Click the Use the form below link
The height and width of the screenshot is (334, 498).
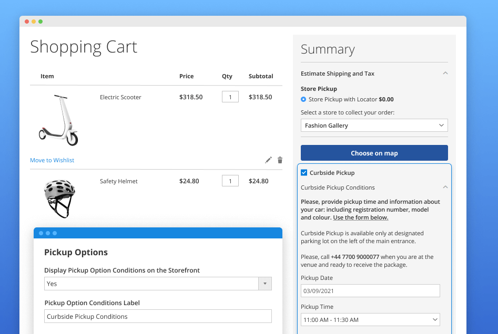click(x=361, y=217)
